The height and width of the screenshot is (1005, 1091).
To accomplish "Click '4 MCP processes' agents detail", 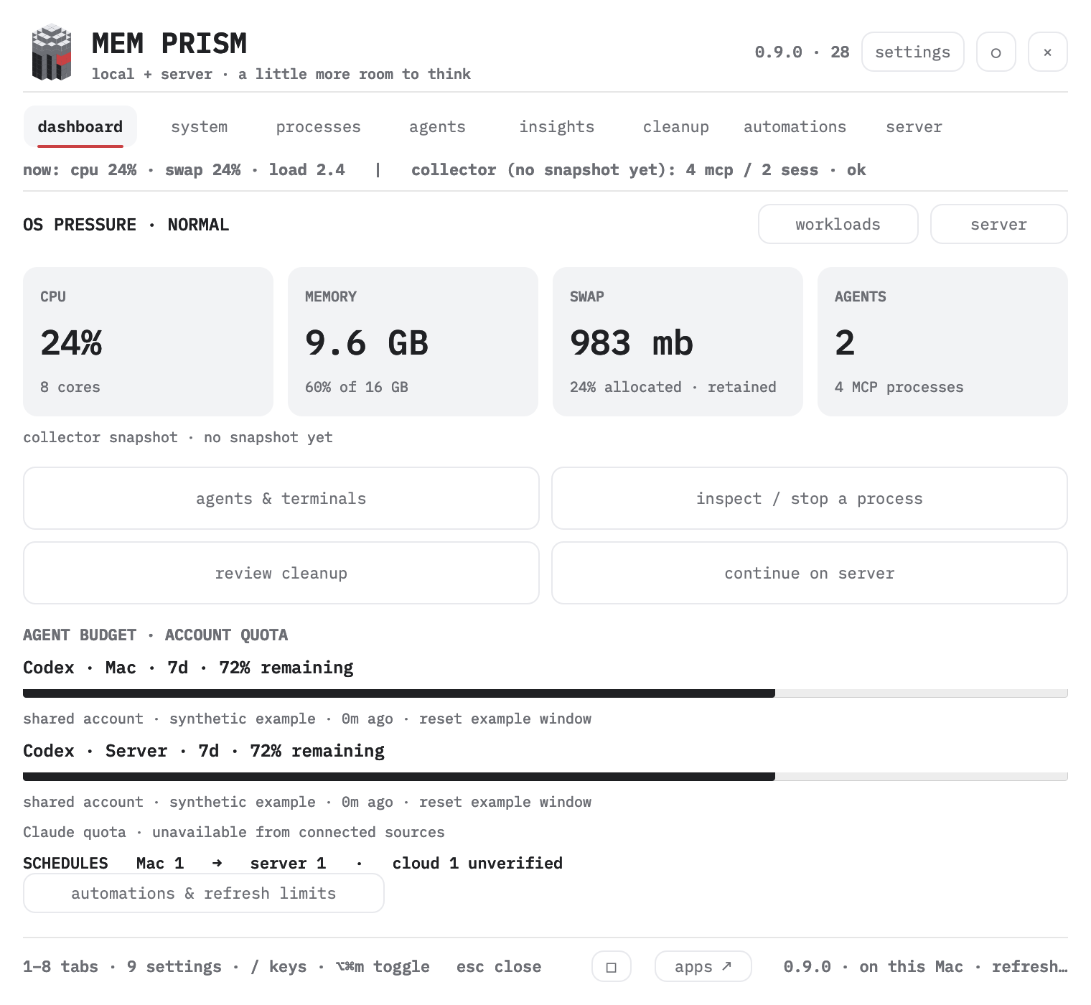I will coord(899,387).
